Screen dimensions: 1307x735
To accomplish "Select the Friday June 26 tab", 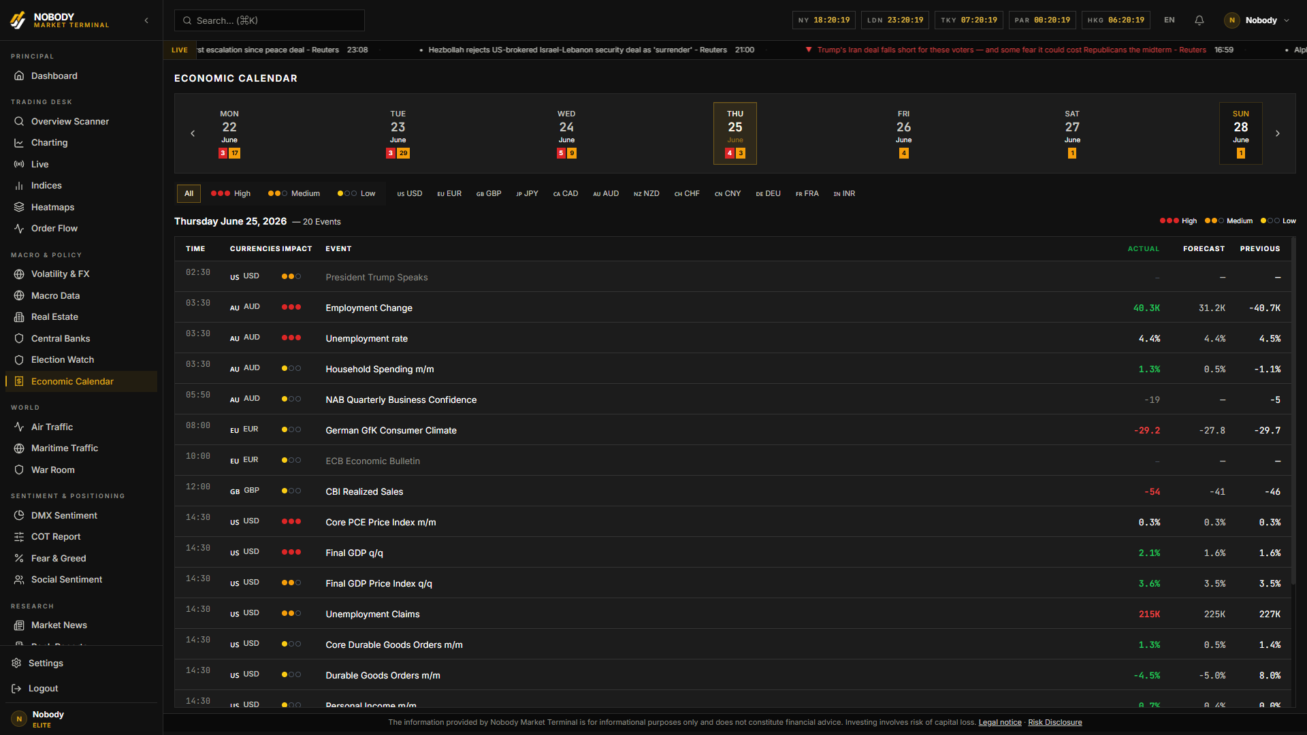I will point(904,133).
